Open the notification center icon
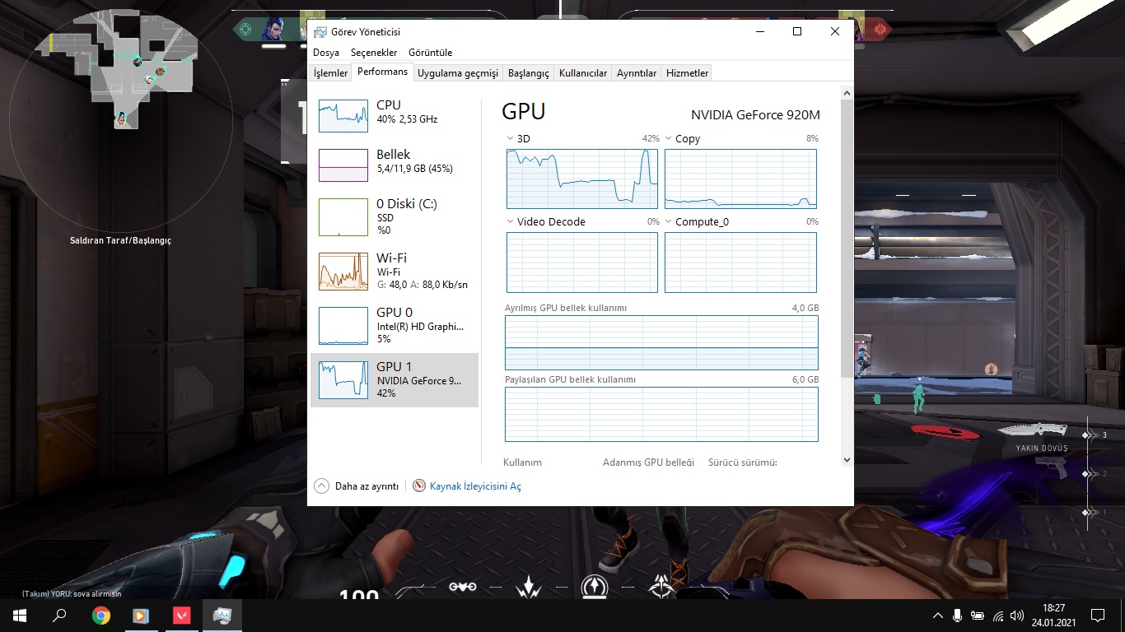 coord(1097,615)
